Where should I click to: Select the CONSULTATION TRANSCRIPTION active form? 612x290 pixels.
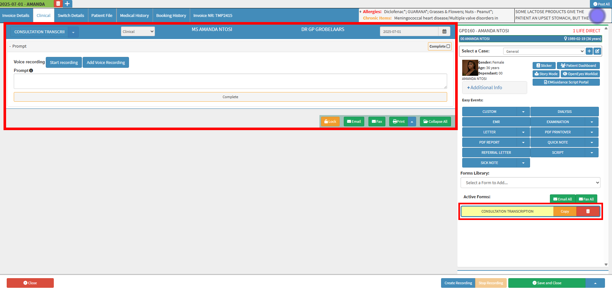pyautogui.click(x=507, y=211)
